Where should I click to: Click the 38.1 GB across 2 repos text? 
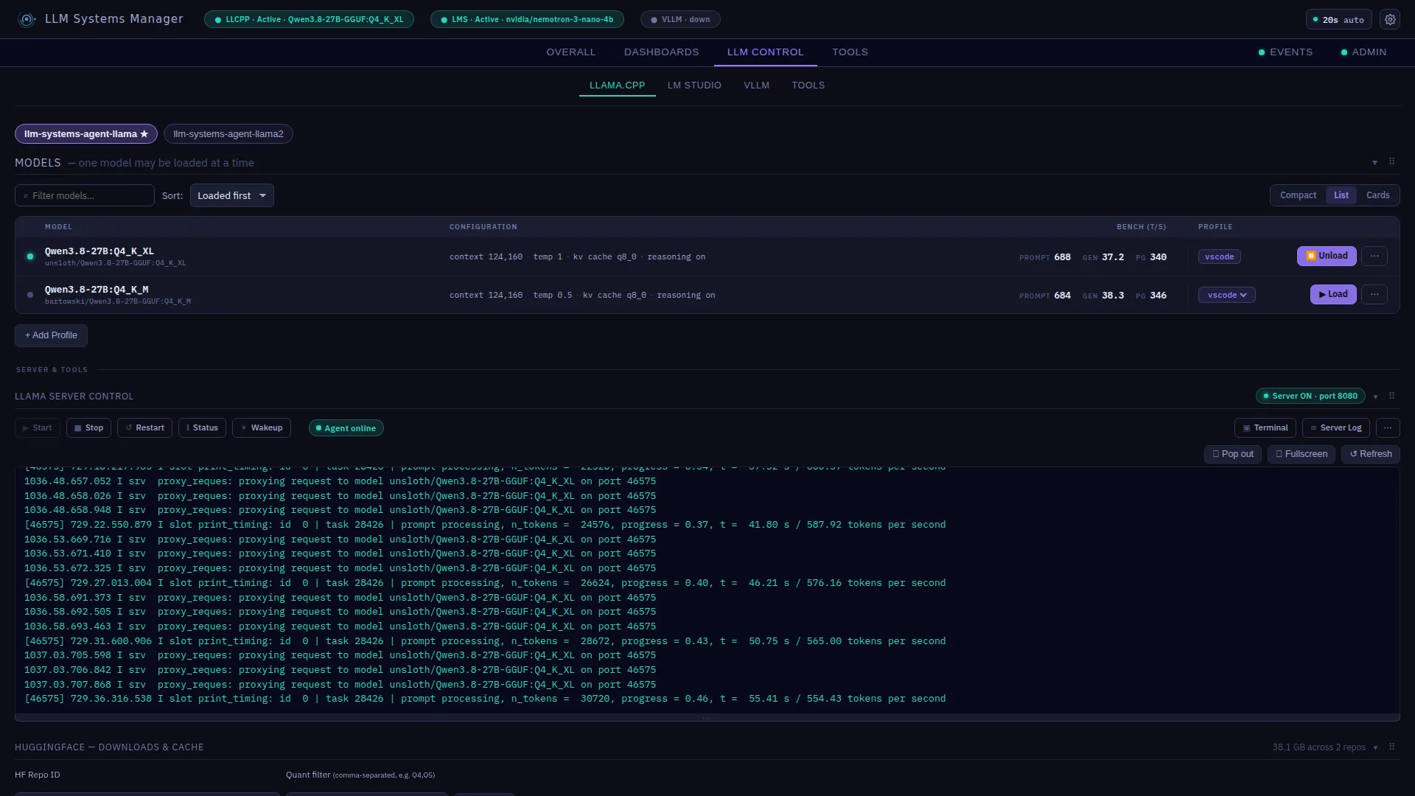[x=1318, y=747]
